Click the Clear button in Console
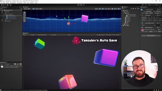Screen dimensions: 162x91 2,64
